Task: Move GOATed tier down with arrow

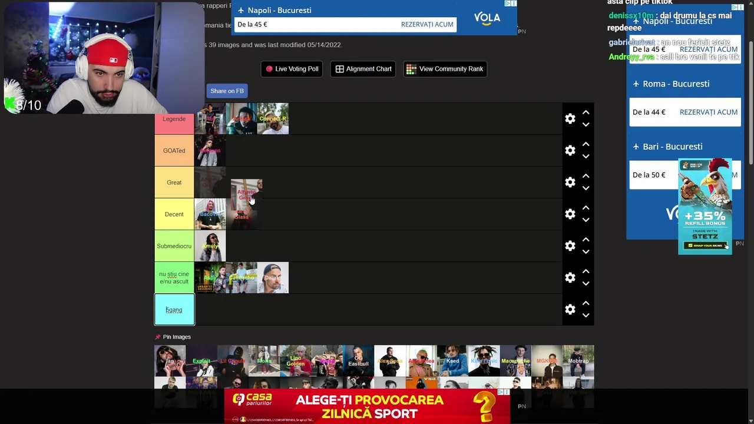Action: tap(586, 157)
